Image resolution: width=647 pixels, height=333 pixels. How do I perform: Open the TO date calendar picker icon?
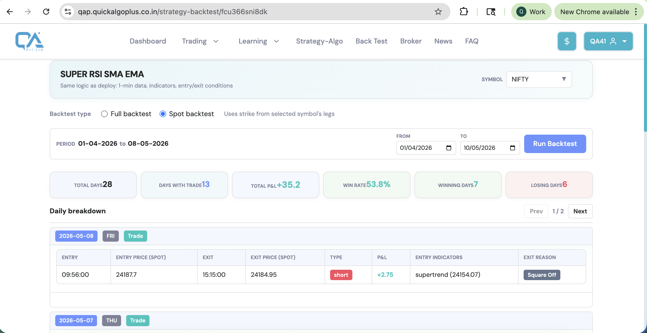point(512,148)
